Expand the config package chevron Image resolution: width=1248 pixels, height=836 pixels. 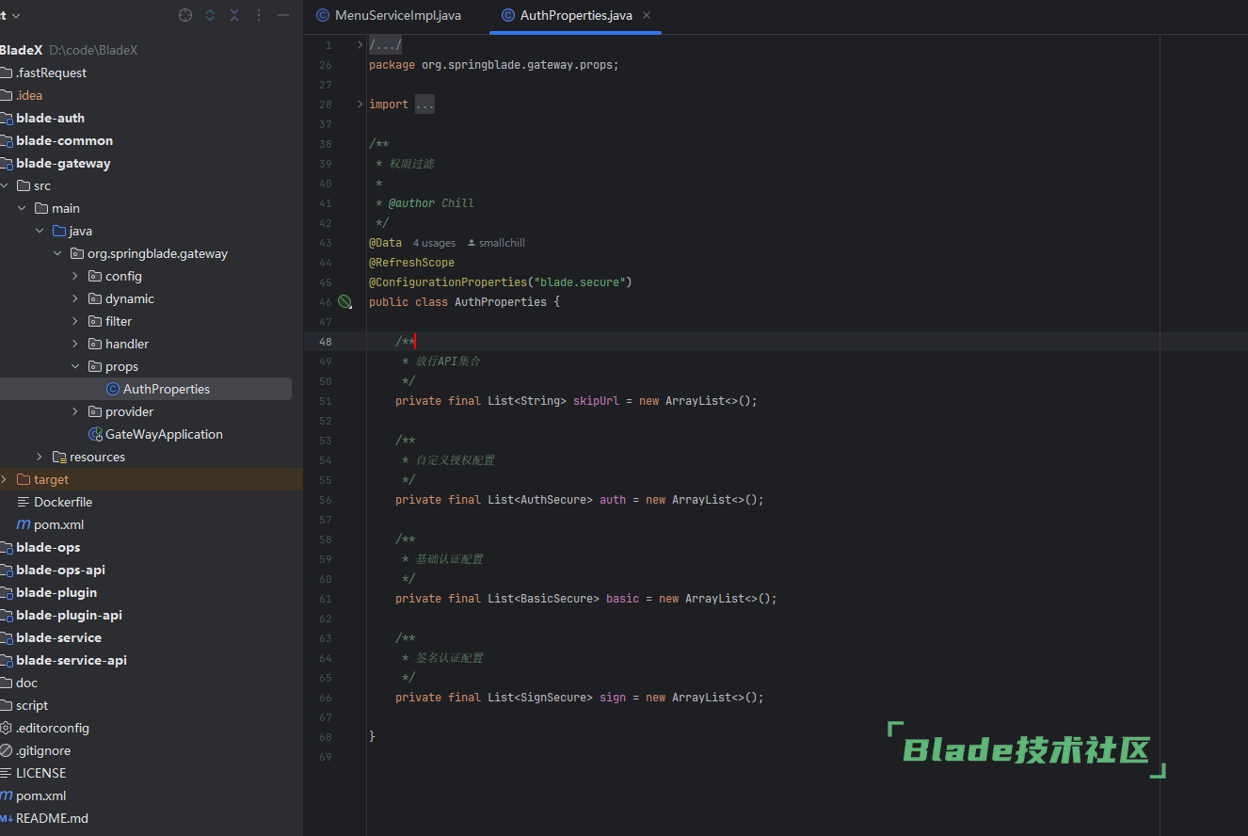(76, 276)
